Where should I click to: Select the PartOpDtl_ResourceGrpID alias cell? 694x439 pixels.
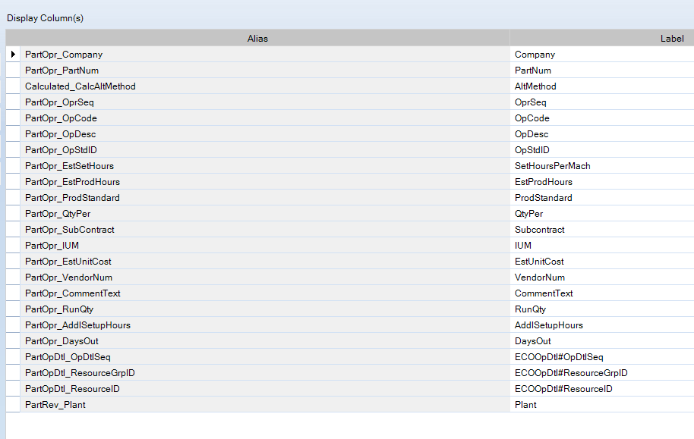[265, 373]
